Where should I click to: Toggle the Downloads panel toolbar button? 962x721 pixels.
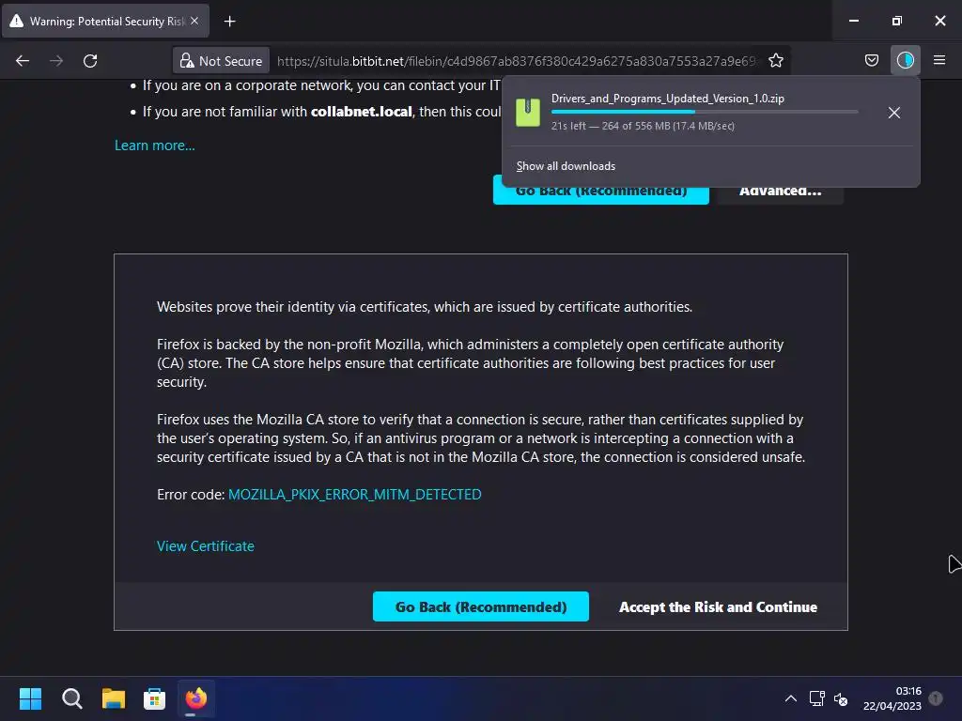(905, 60)
